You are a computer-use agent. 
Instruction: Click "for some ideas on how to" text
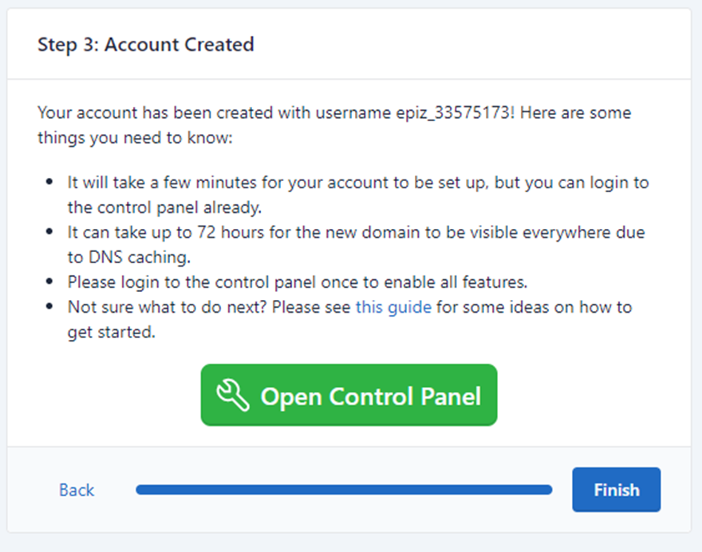(x=534, y=307)
